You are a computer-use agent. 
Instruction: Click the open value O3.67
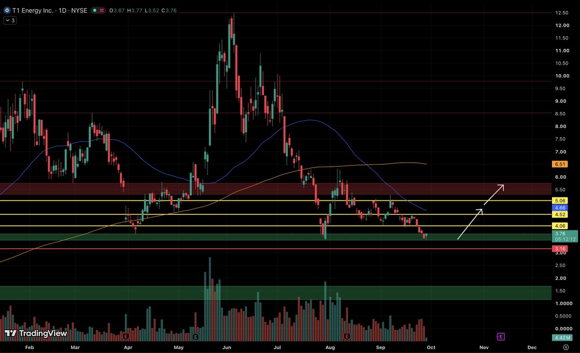point(117,10)
